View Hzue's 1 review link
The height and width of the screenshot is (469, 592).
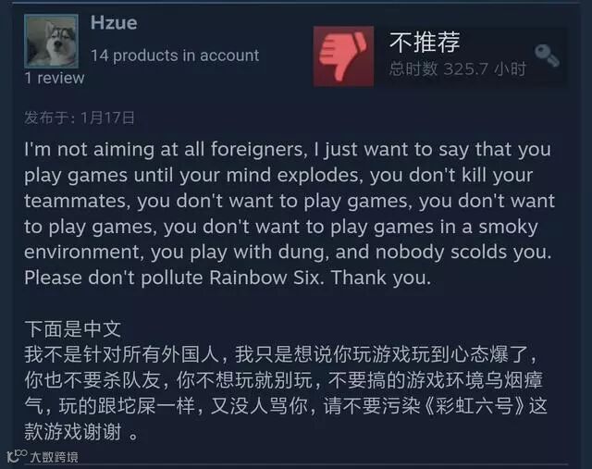point(55,78)
